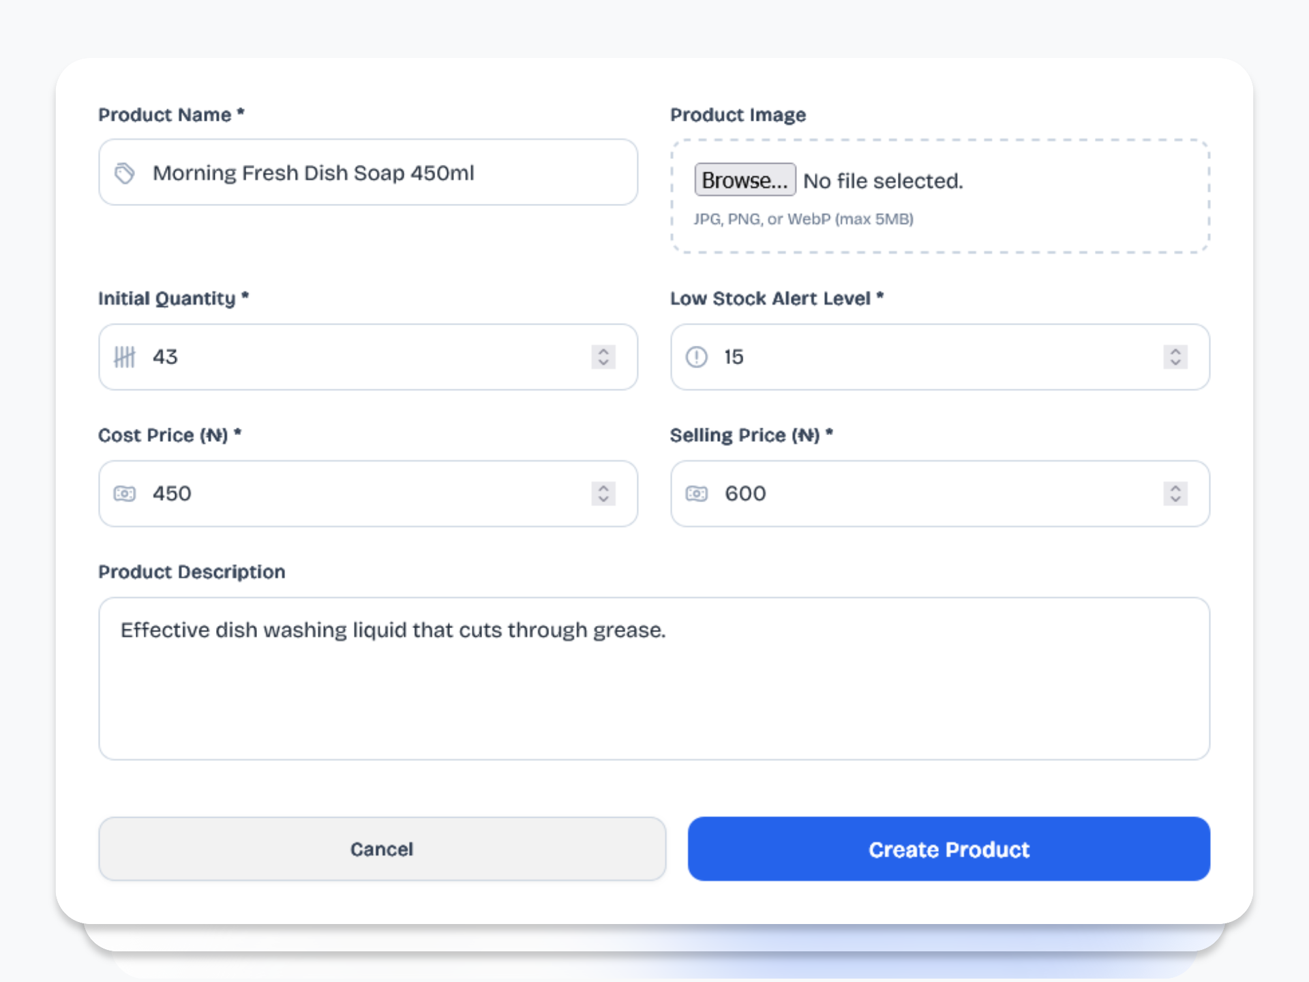Screen dimensions: 1309x982
Task: Click the alert icon in Low Stock field
Action: [696, 357]
